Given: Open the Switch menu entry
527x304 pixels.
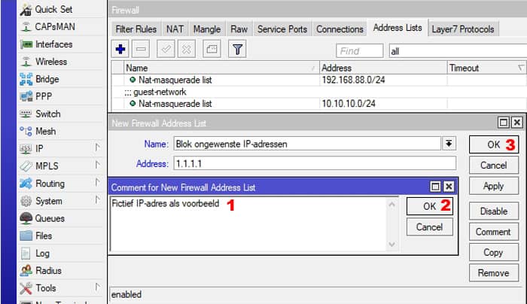Looking at the screenshot, I should [x=40, y=114].
